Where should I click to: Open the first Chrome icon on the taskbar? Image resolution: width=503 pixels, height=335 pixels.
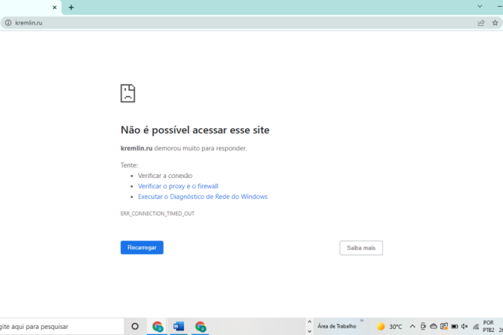(x=157, y=326)
